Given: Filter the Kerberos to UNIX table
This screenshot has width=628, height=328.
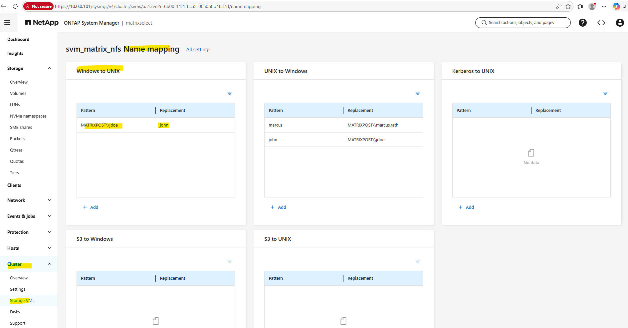Looking at the screenshot, I should coord(605,93).
